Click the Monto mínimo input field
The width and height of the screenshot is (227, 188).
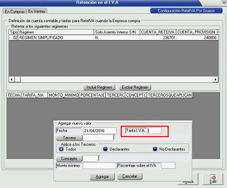click(99, 166)
